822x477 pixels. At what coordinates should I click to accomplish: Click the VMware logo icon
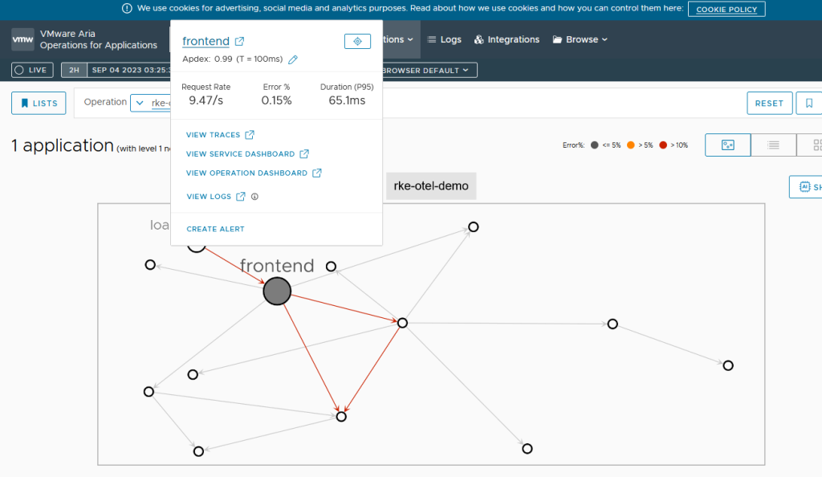point(22,39)
